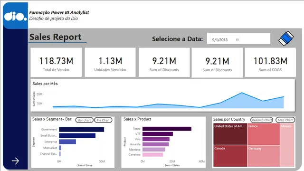The height and width of the screenshot is (171, 304).
Task: Click the 1.13M value
Action: pos(110,61)
